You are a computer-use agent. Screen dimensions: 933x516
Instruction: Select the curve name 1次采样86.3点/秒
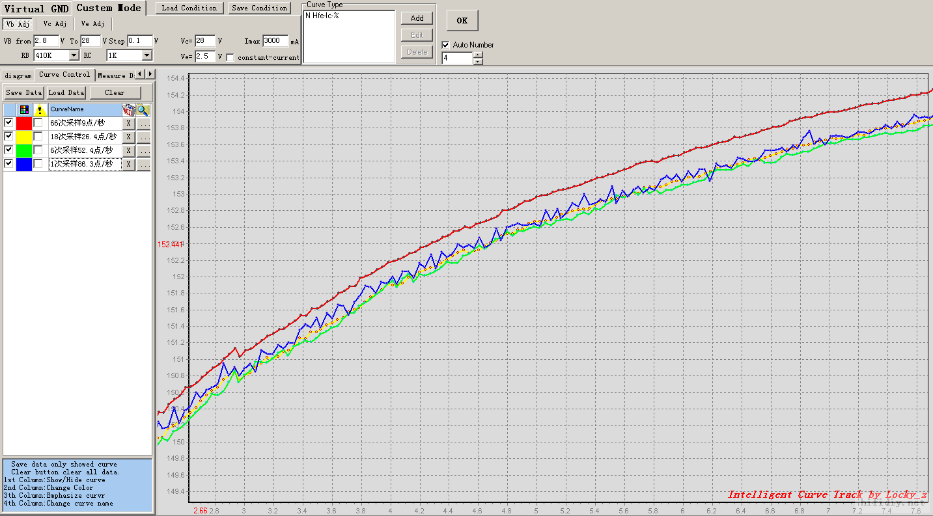(x=85, y=164)
